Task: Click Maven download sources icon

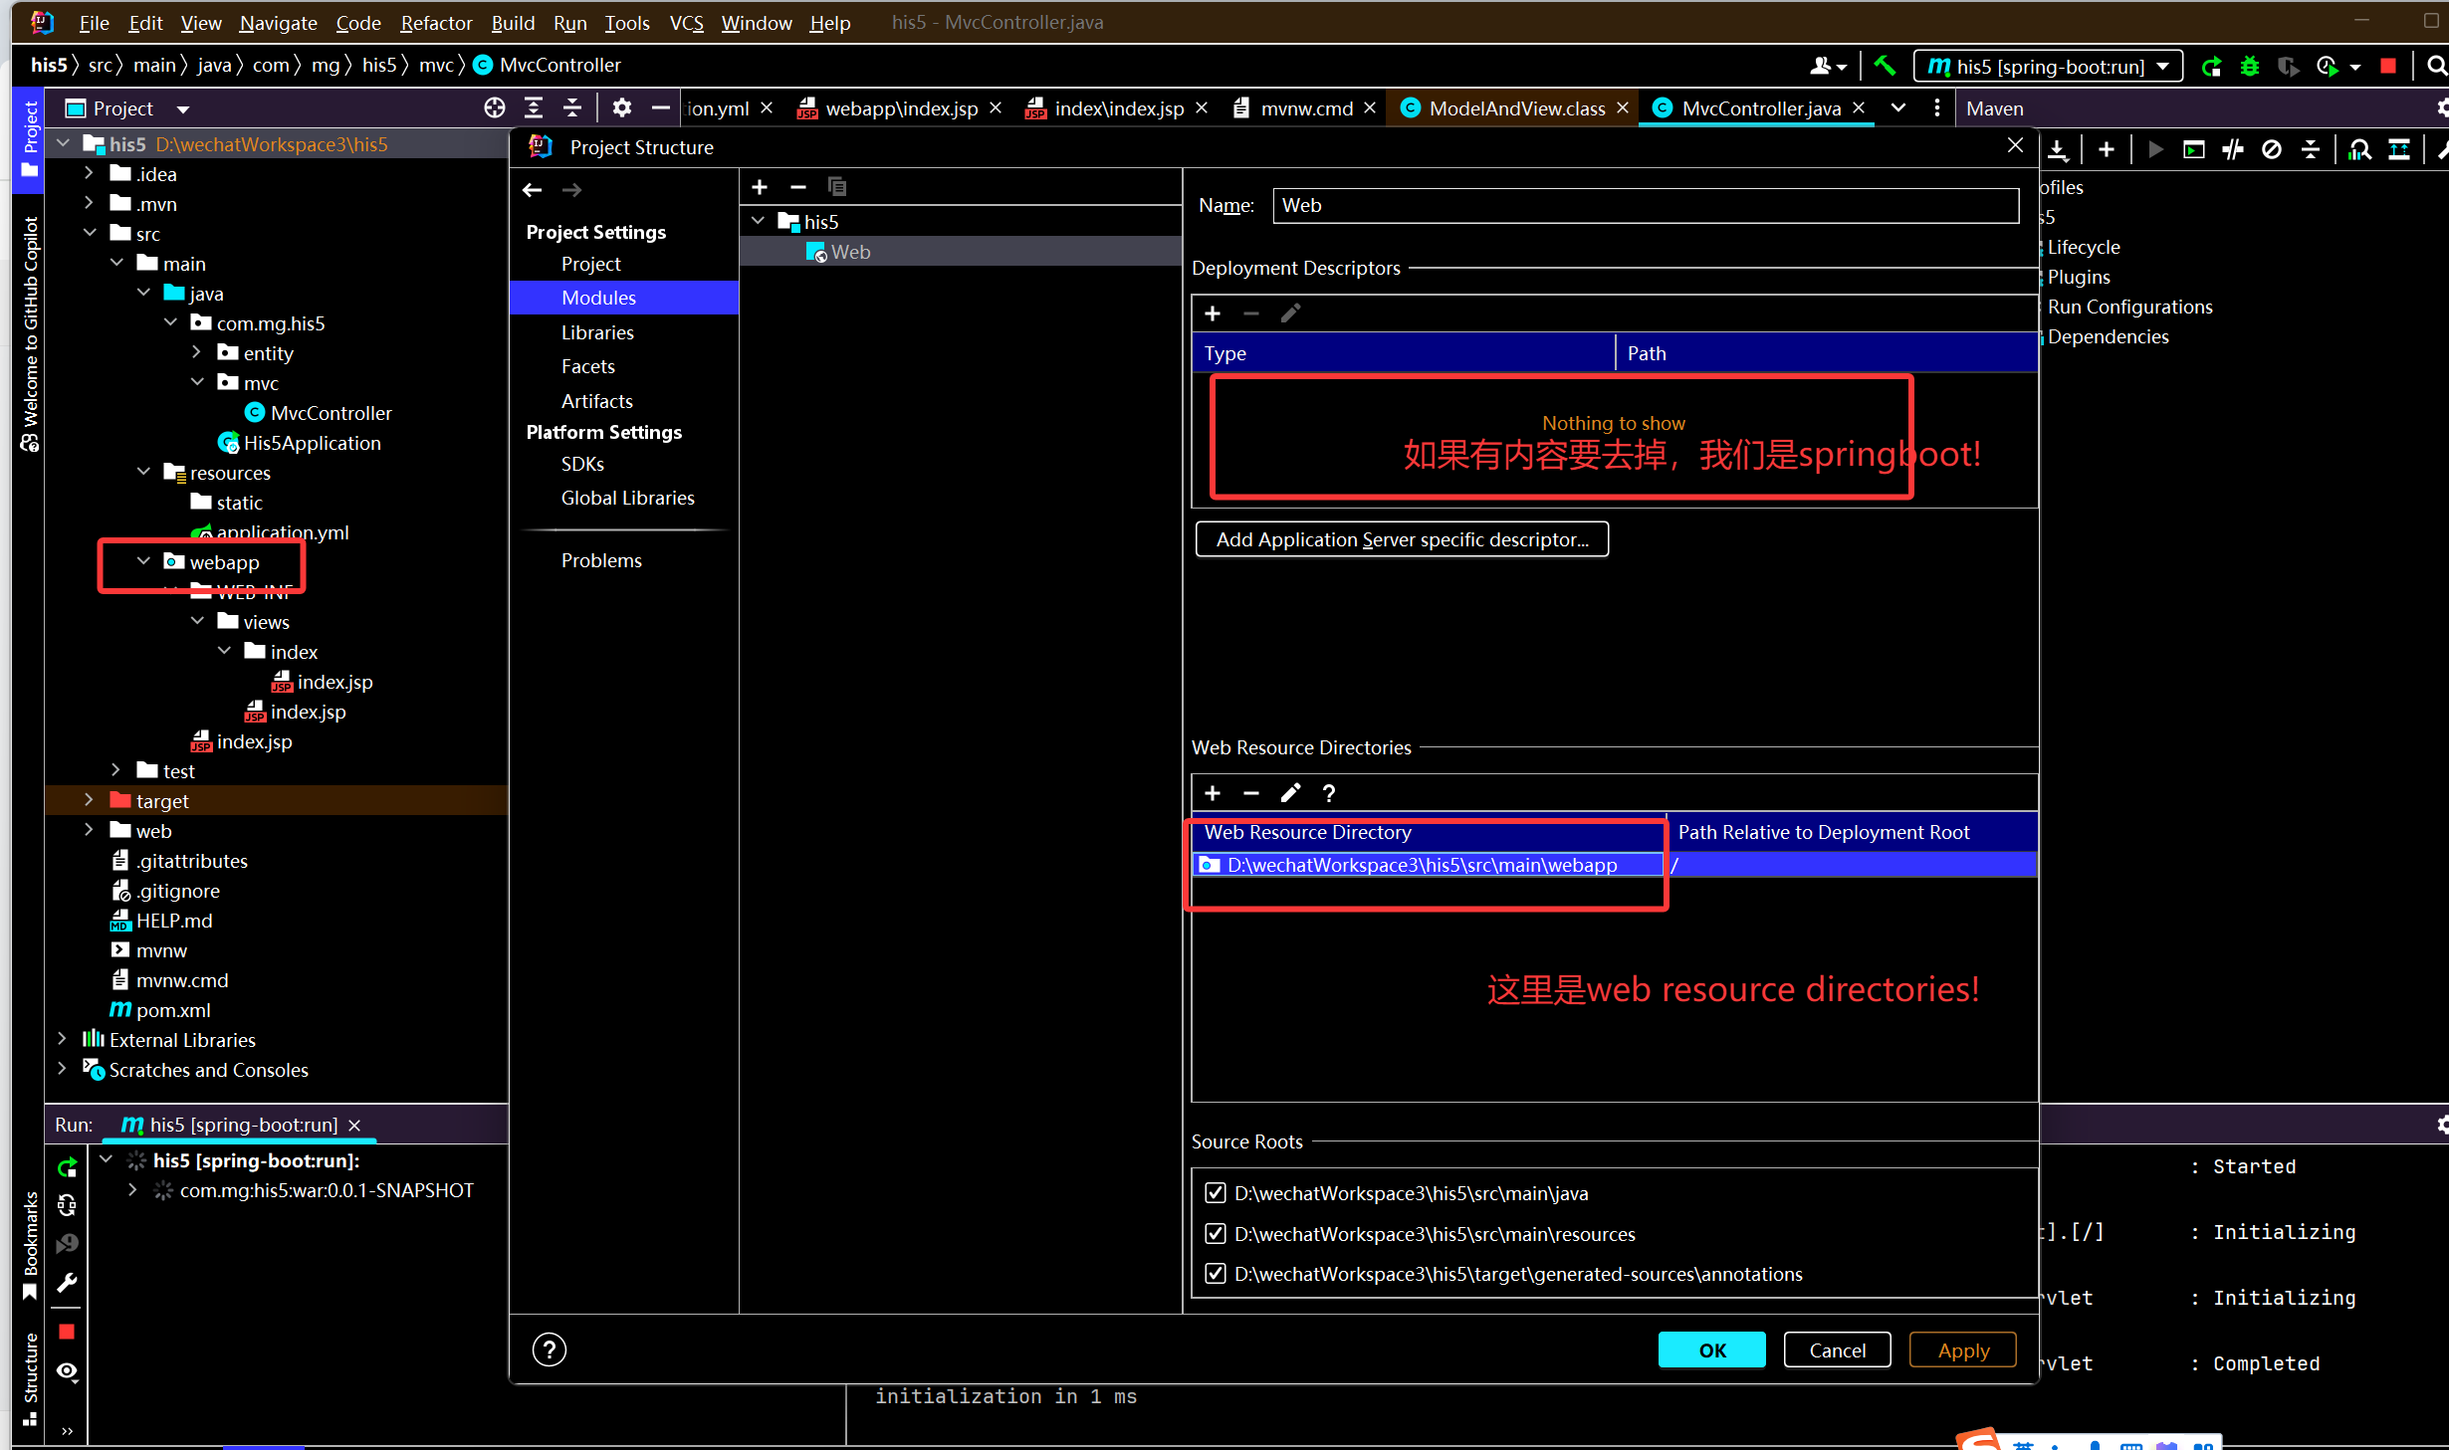Action: tap(2058, 150)
